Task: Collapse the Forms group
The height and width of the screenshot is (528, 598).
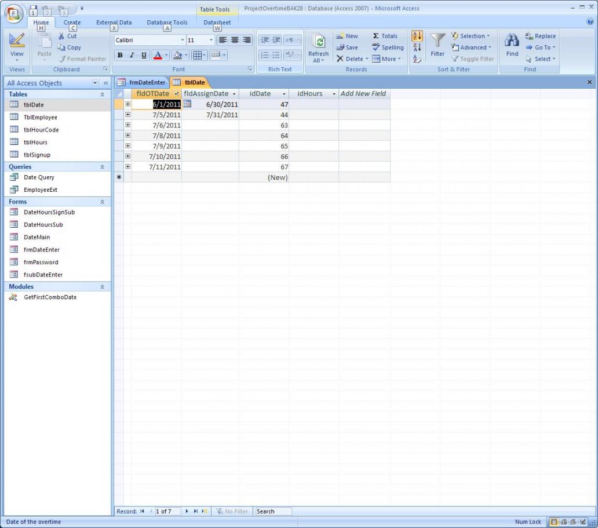Action: click(x=102, y=202)
